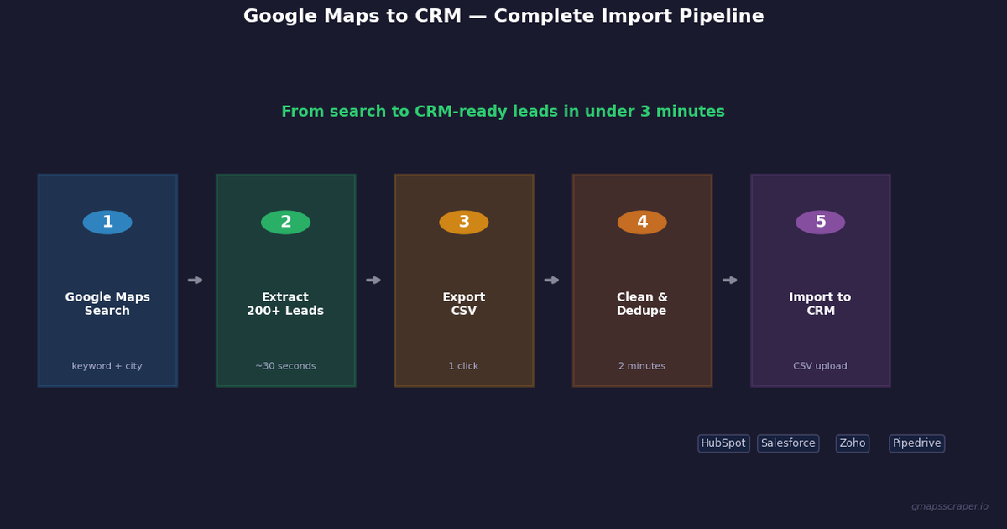The width and height of the screenshot is (1007, 529).
Task: Click the 'keyword + city' caption
Action: point(107,367)
